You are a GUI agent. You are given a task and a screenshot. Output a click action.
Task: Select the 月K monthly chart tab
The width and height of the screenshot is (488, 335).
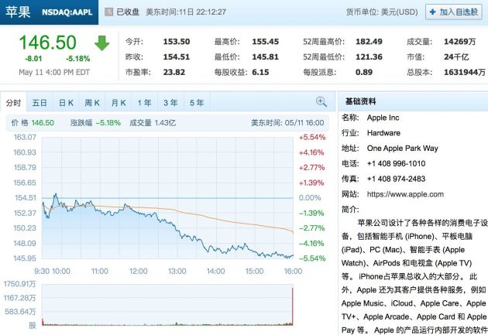click(x=119, y=102)
